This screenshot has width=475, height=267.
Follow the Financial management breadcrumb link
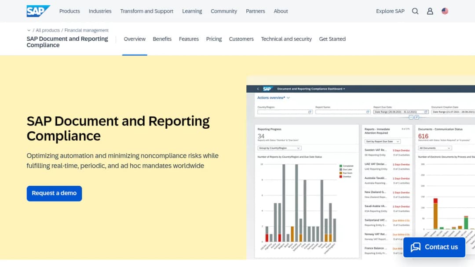click(86, 30)
